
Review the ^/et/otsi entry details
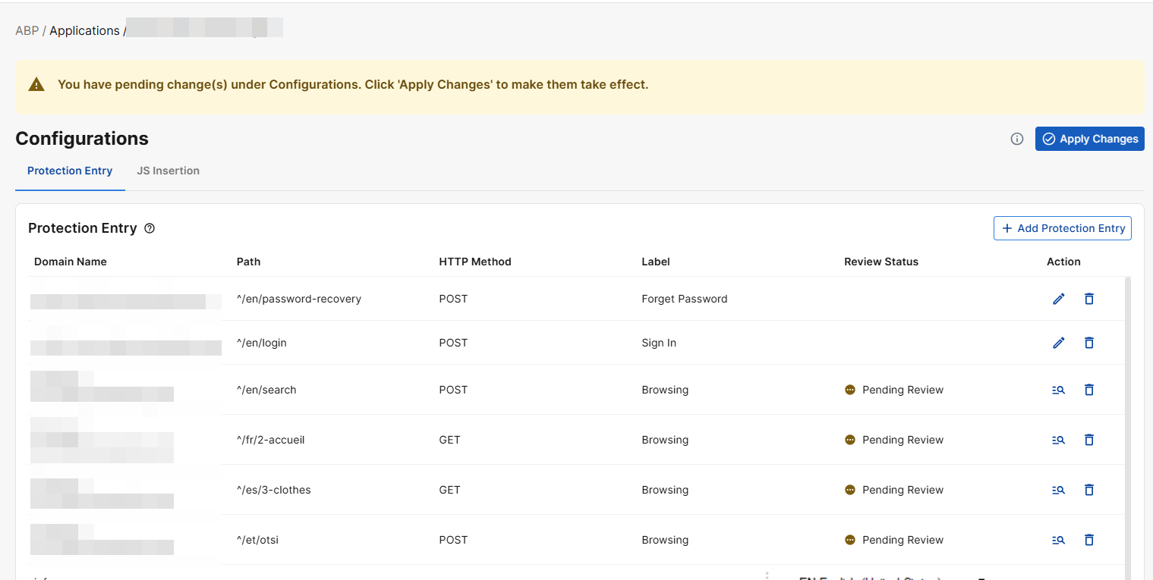coord(1058,540)
